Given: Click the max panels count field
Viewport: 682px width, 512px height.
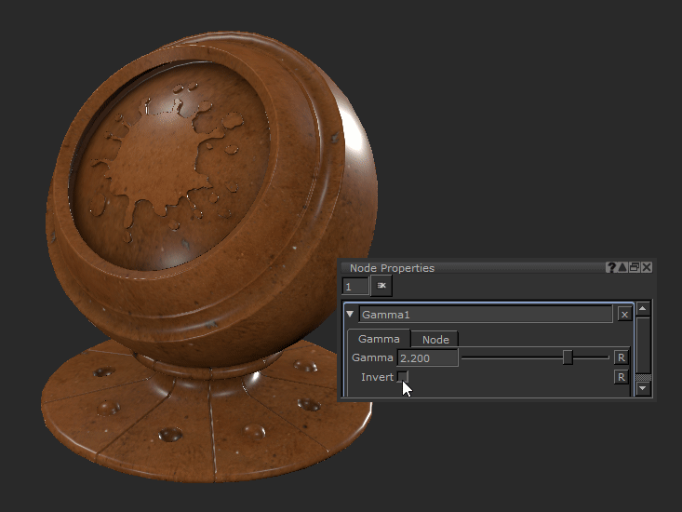Looking at the screenshot, I should point(355,287).
